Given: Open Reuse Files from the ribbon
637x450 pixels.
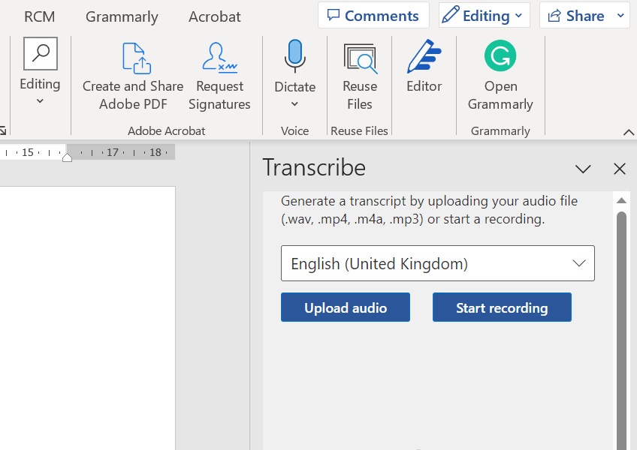Looking at the screenshot, I should (x=359, y=58).
